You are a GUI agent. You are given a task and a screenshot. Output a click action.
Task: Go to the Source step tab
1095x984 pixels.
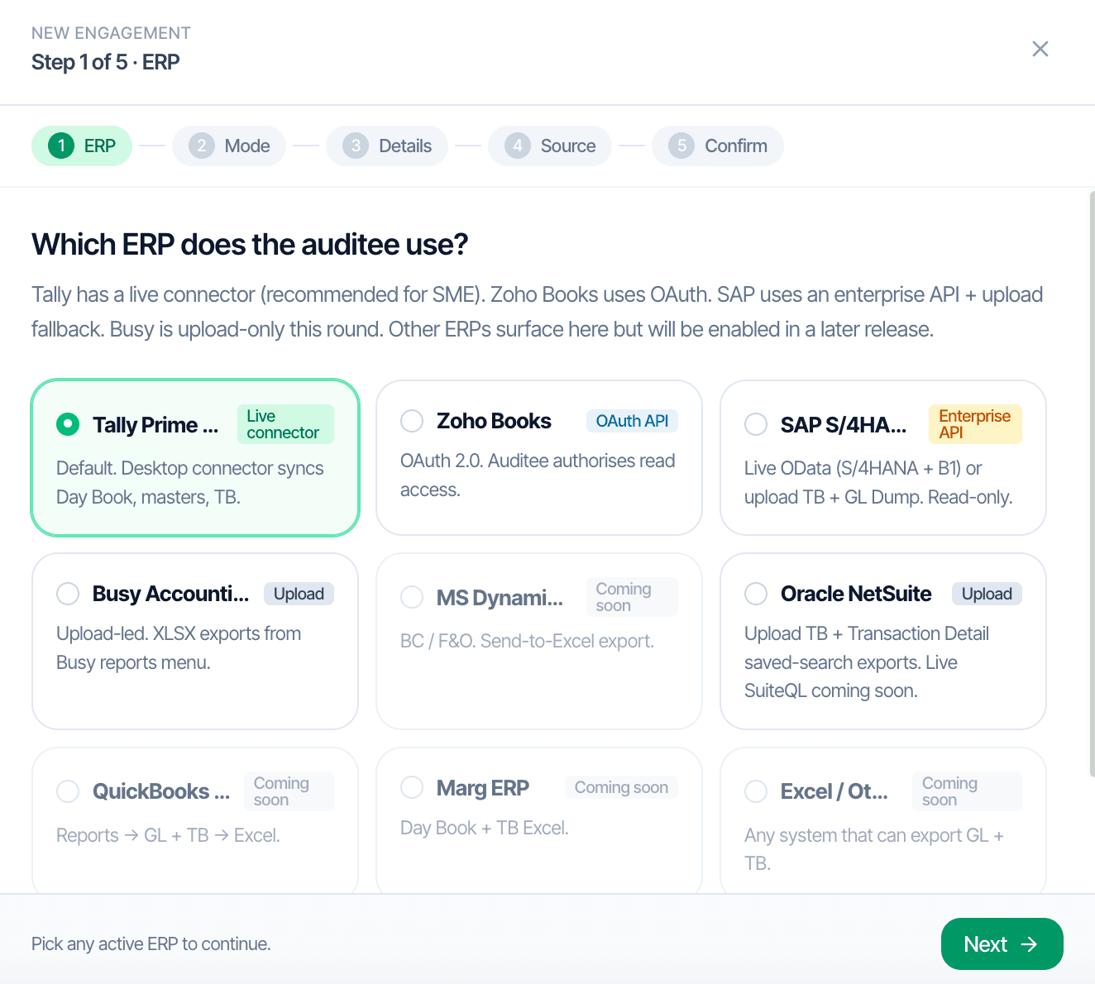coord(550,146)
